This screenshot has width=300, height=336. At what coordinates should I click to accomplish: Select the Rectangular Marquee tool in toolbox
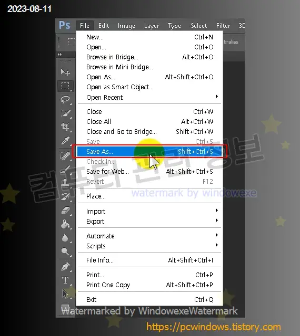tap(65, 86)
